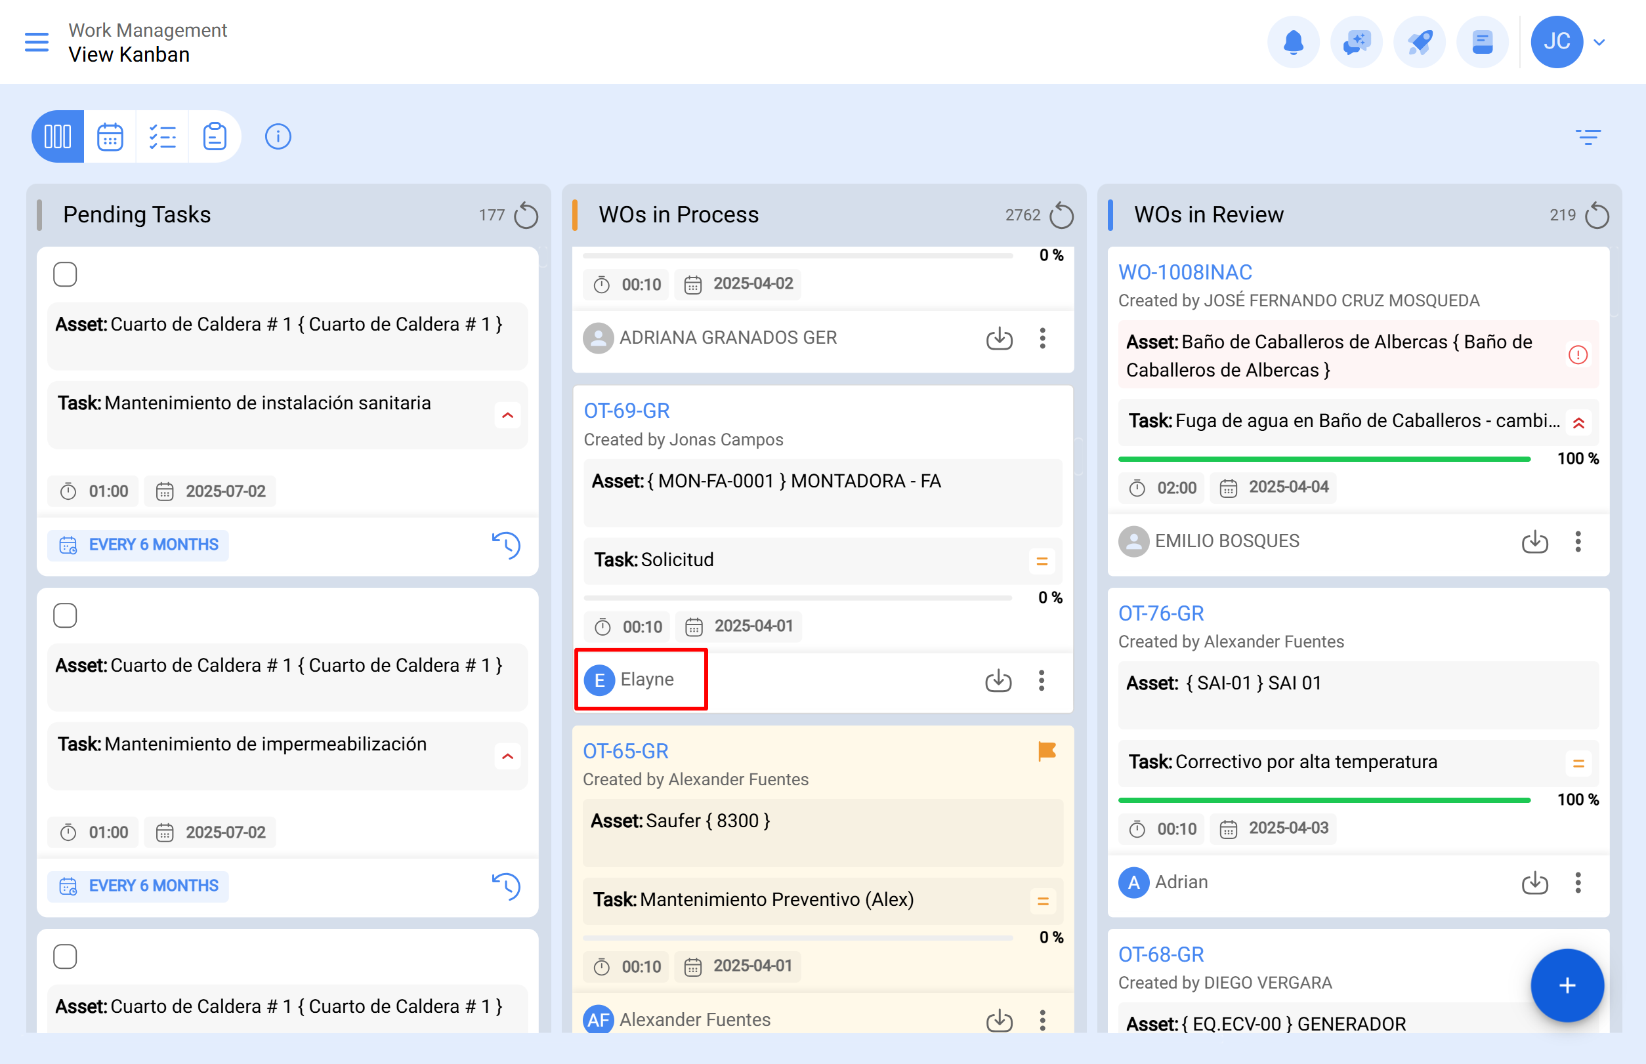Click the 100% progress bar on OT-76-GR
Viewport: 1646px width, 1064px height.
pyautogui.click(x=1324, y=800)
